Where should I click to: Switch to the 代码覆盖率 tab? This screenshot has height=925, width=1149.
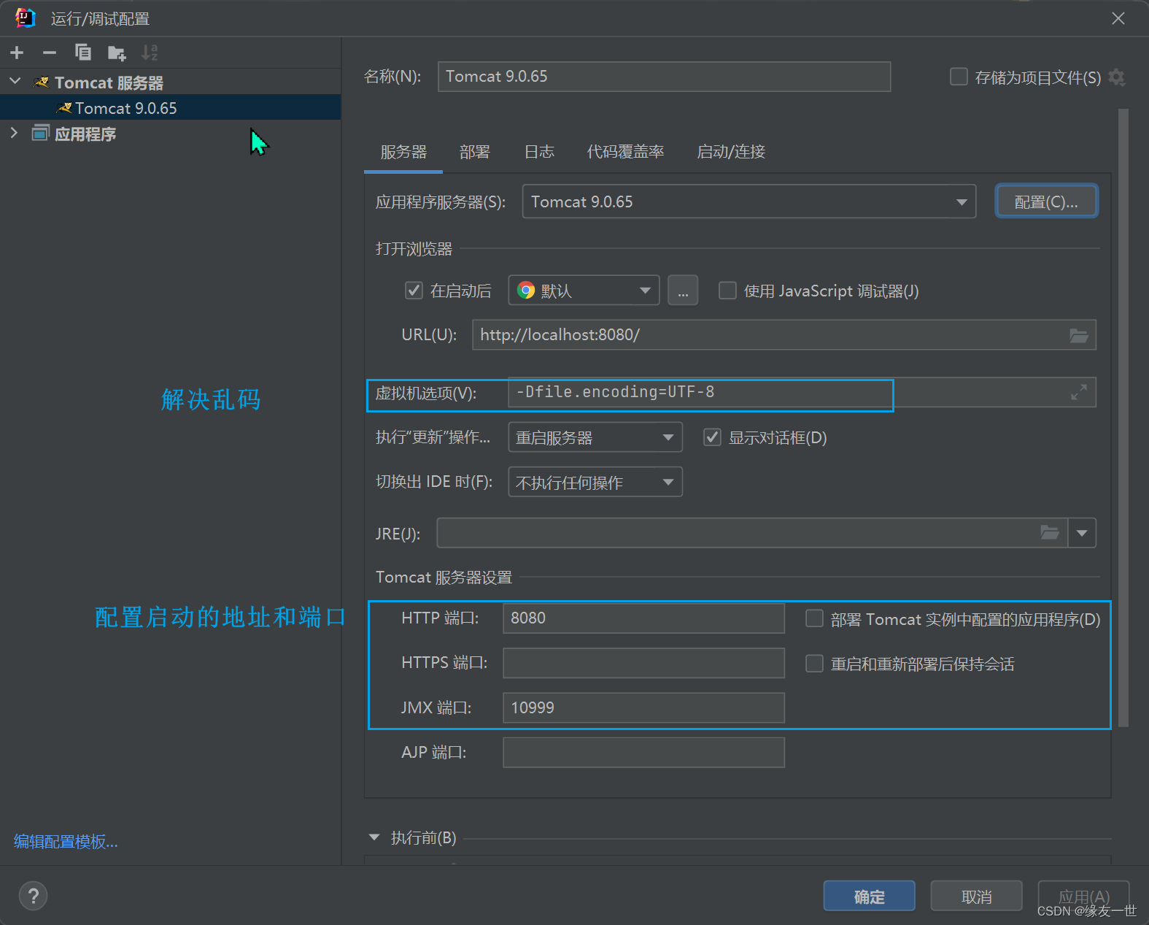tap(626, 152)
